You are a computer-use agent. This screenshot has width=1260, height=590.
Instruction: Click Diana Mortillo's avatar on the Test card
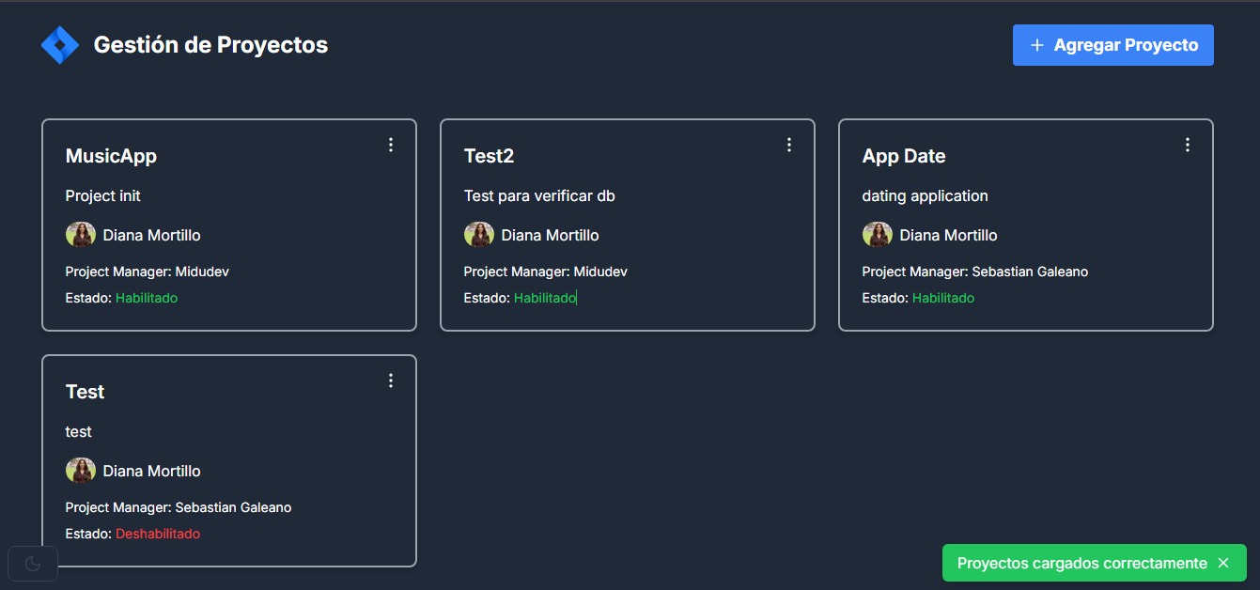pos(81,470)
